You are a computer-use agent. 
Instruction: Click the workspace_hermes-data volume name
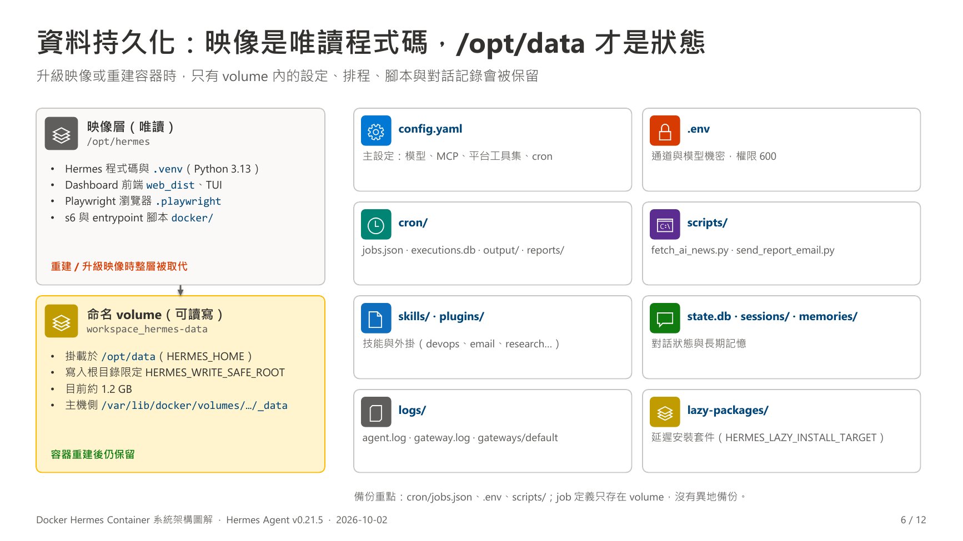pos(147,330)
